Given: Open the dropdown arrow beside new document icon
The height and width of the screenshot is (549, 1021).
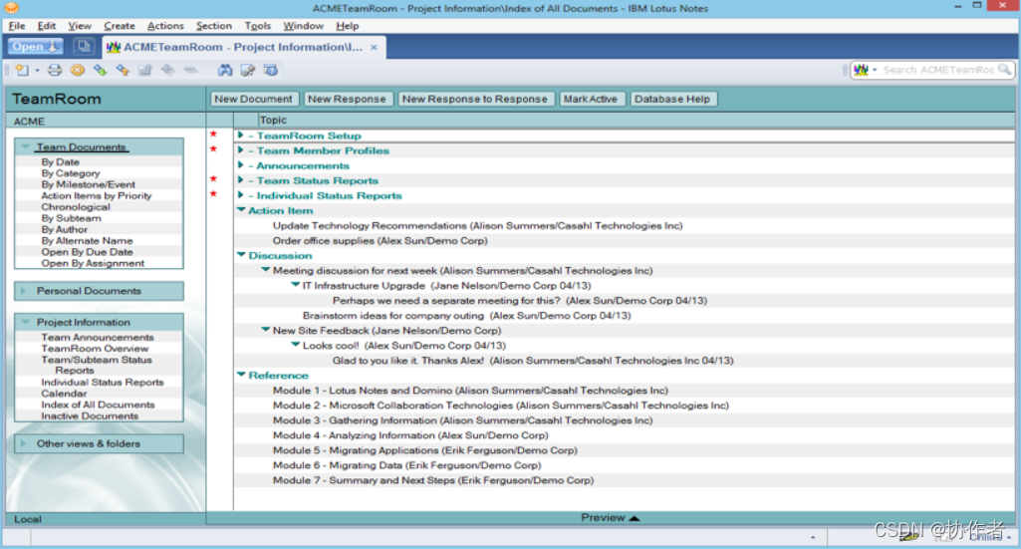Looking at the screenshot, I should [37, 71].
